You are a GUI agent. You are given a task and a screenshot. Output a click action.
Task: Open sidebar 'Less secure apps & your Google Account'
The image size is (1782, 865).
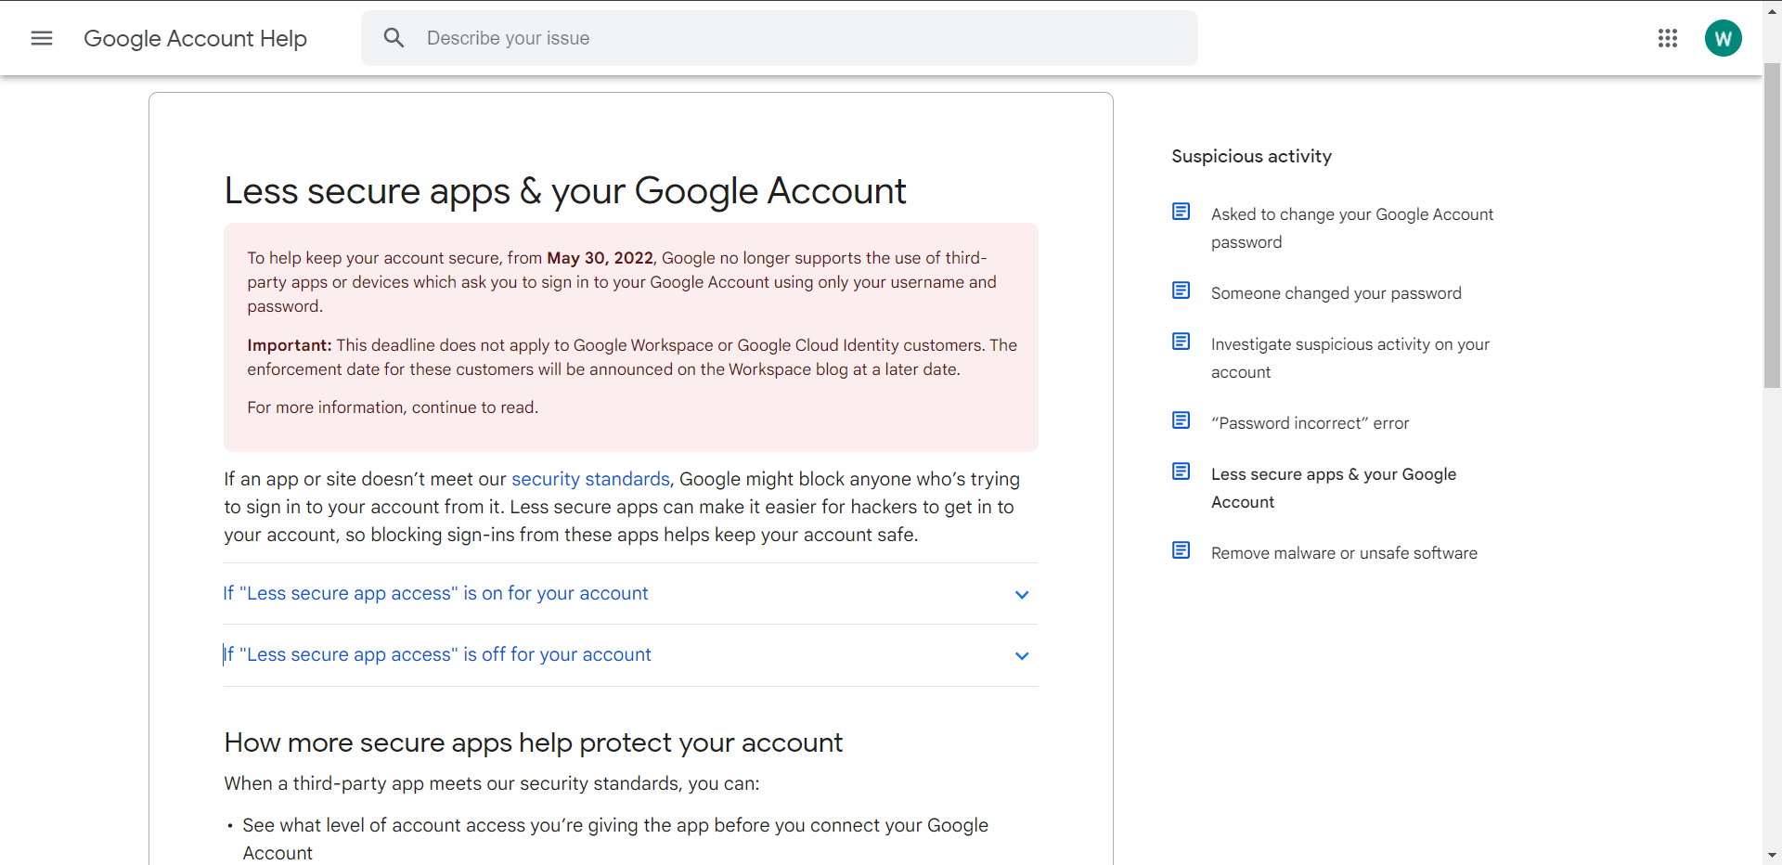pos(1334,488)
